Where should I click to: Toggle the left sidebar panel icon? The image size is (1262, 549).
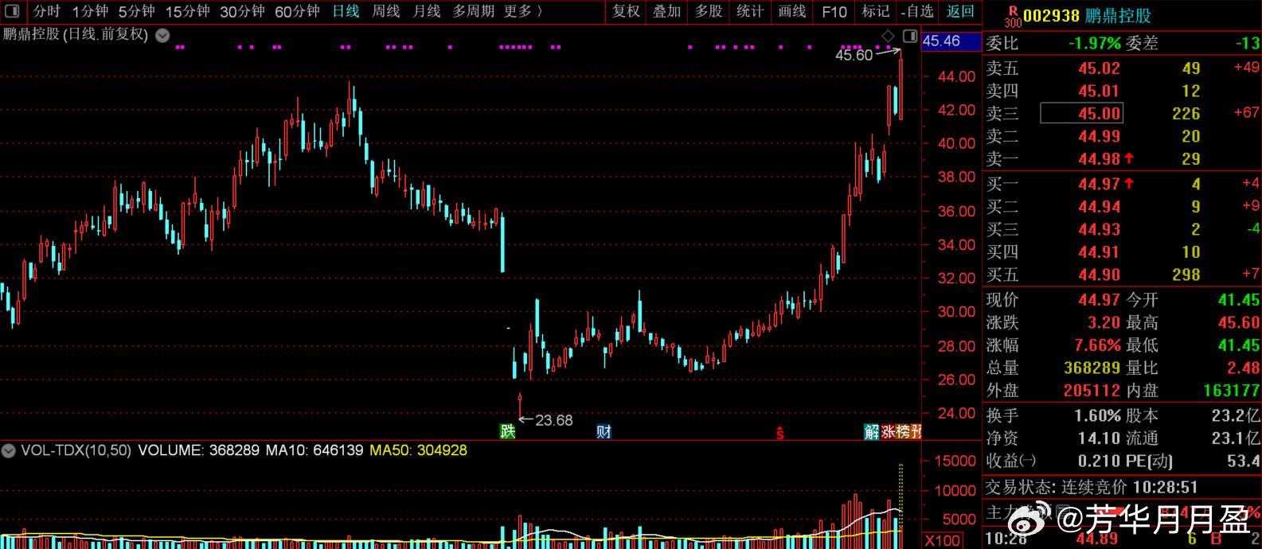click(13, 11)
